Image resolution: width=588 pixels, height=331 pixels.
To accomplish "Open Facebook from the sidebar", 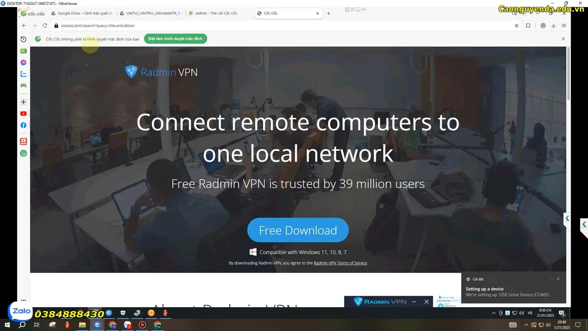I will tap(23, 125).
